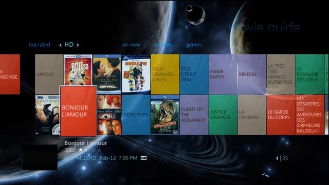Click the Bonjour l'amour title text
The width and height of the screenshot is (329, 185).
click(86, 143)
